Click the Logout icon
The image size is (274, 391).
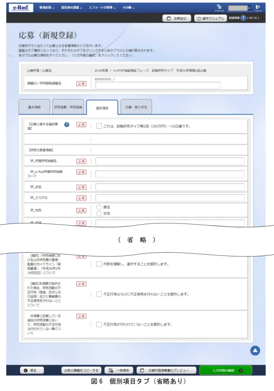tap(258, 8)
